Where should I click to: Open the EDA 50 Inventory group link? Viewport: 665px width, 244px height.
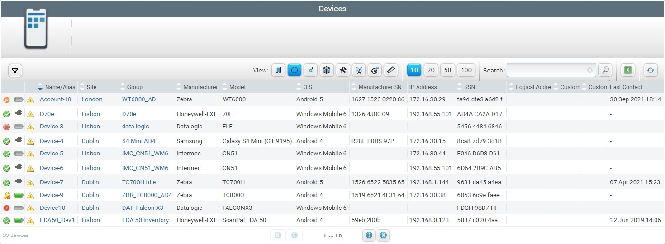(x=145, y=220)
